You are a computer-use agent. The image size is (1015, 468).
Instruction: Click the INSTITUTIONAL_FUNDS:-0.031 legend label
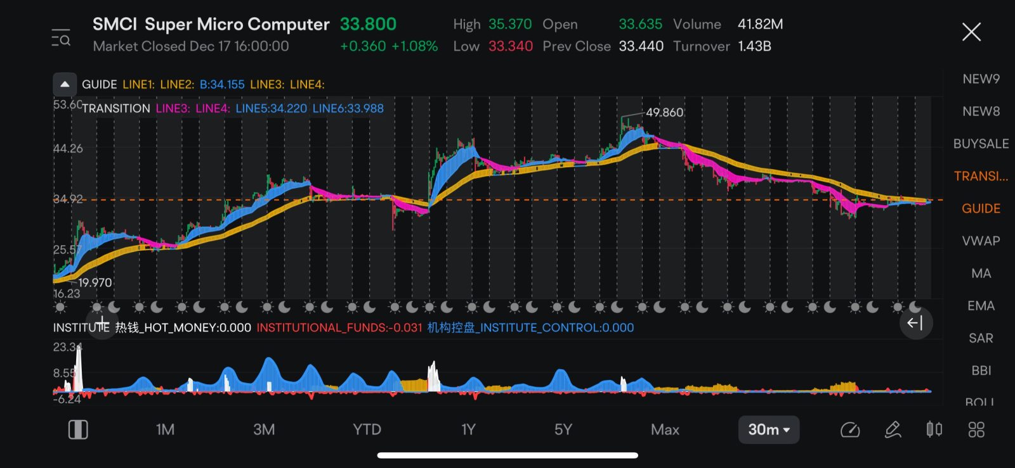pos(339,327)
